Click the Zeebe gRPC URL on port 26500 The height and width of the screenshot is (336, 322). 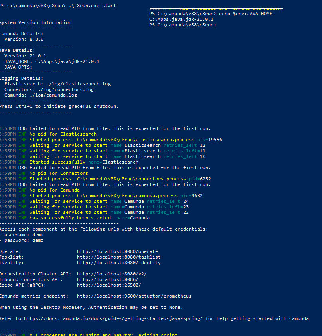pos(109,285)
